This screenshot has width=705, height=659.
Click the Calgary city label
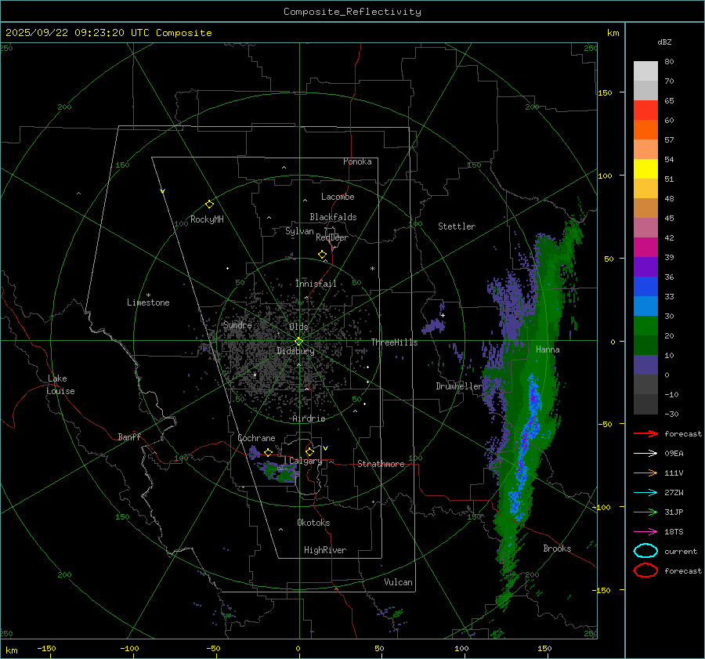pos(305,462)
